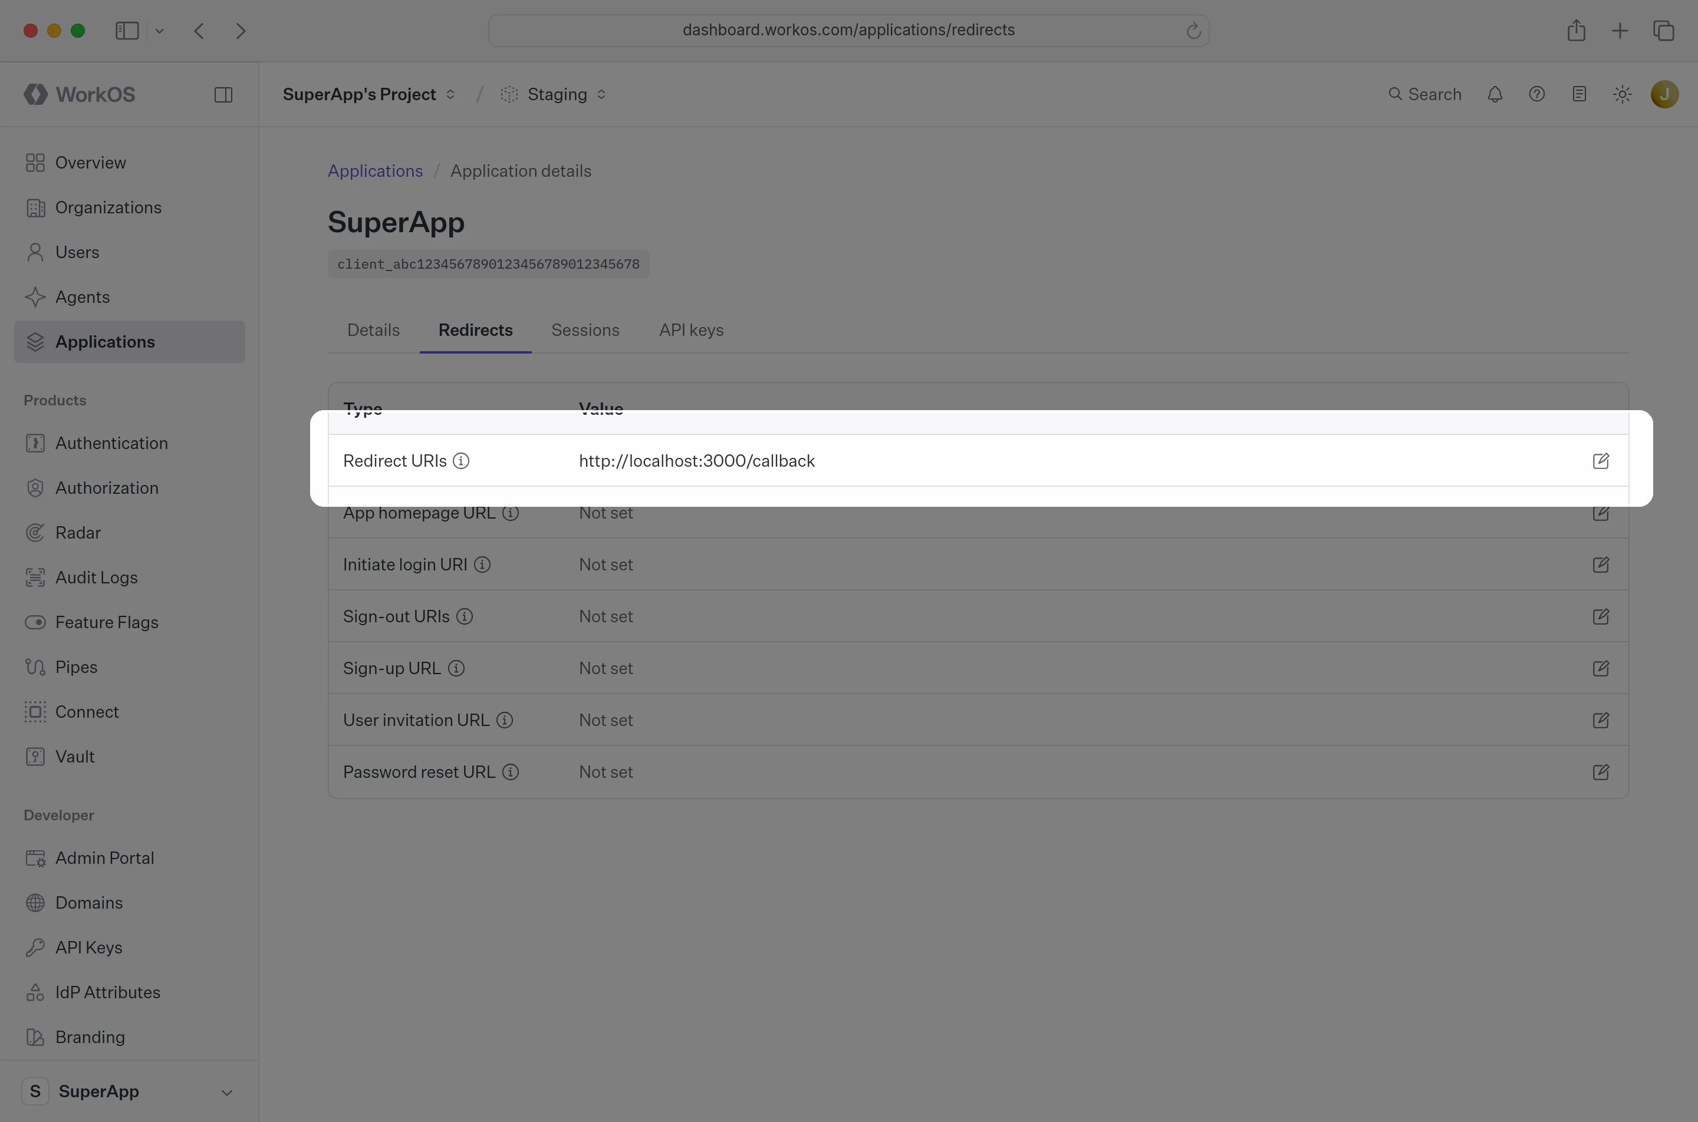This screenshot has height=1122, width=1698.
Task: Open Branding in sidebar
Action: click(x=129, y=1037)
